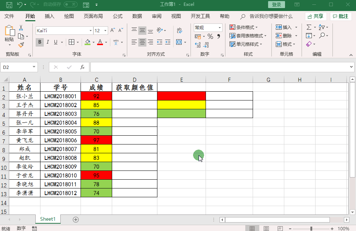Image resolution: width=356 pixels, height=231 pixels.
Task: Click the Cut scissors icon
Action: coord(21,27)
